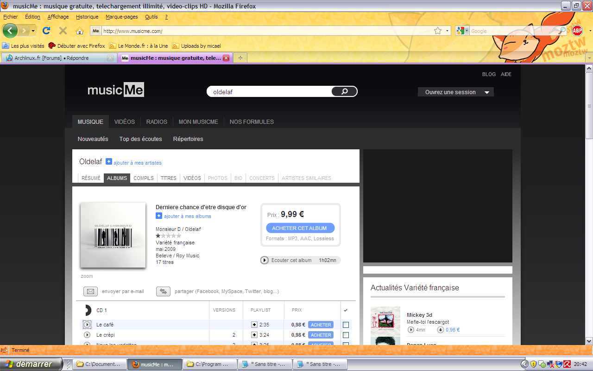Click the stop loading X icon
This screenshot has width=593, height=371.
tap(63, 31)
